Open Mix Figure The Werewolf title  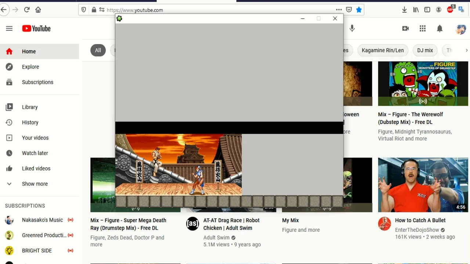pyautogui.click(x=411, y=118)
